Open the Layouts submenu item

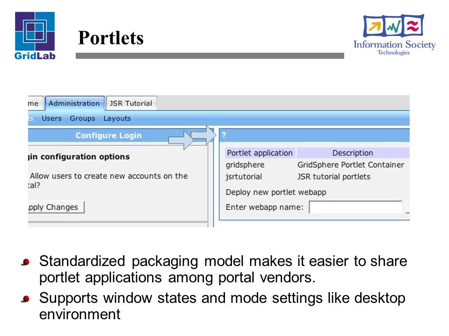(117, 118)
